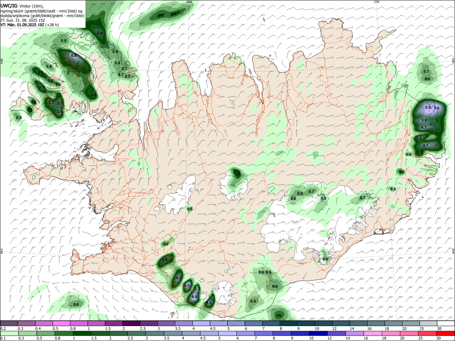The image size is (455, 341).
Task: Click the 'rigning/skúrir' legend description line
Action: pos(41,11)
